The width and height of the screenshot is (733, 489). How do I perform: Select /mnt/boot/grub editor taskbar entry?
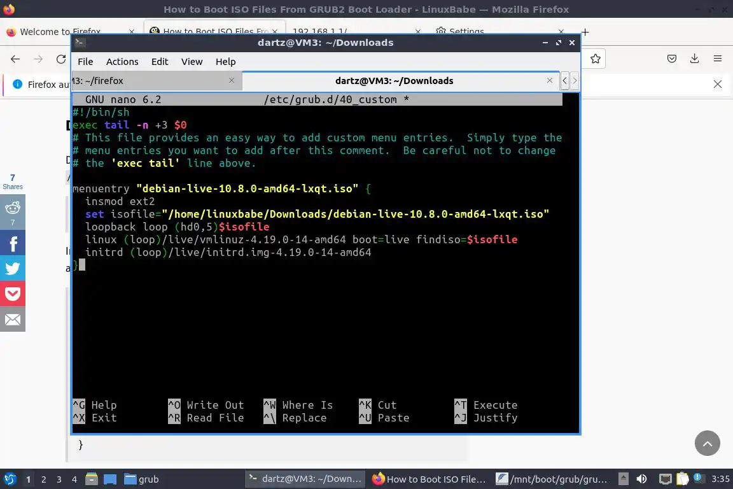(x=552, y=479)
